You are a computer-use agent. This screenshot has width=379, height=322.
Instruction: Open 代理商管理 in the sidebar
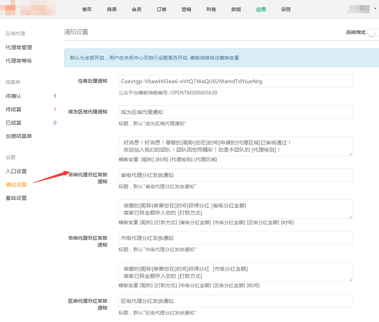pos(19,48)
